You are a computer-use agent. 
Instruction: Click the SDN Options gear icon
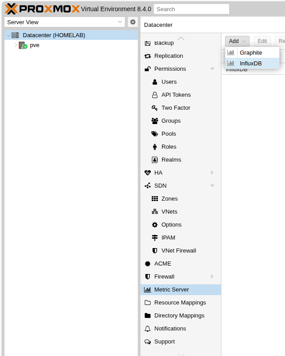(155, 225)
